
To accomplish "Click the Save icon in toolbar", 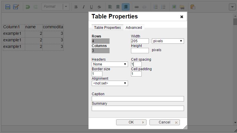I will pyautogui.click(x=8, y=7).
